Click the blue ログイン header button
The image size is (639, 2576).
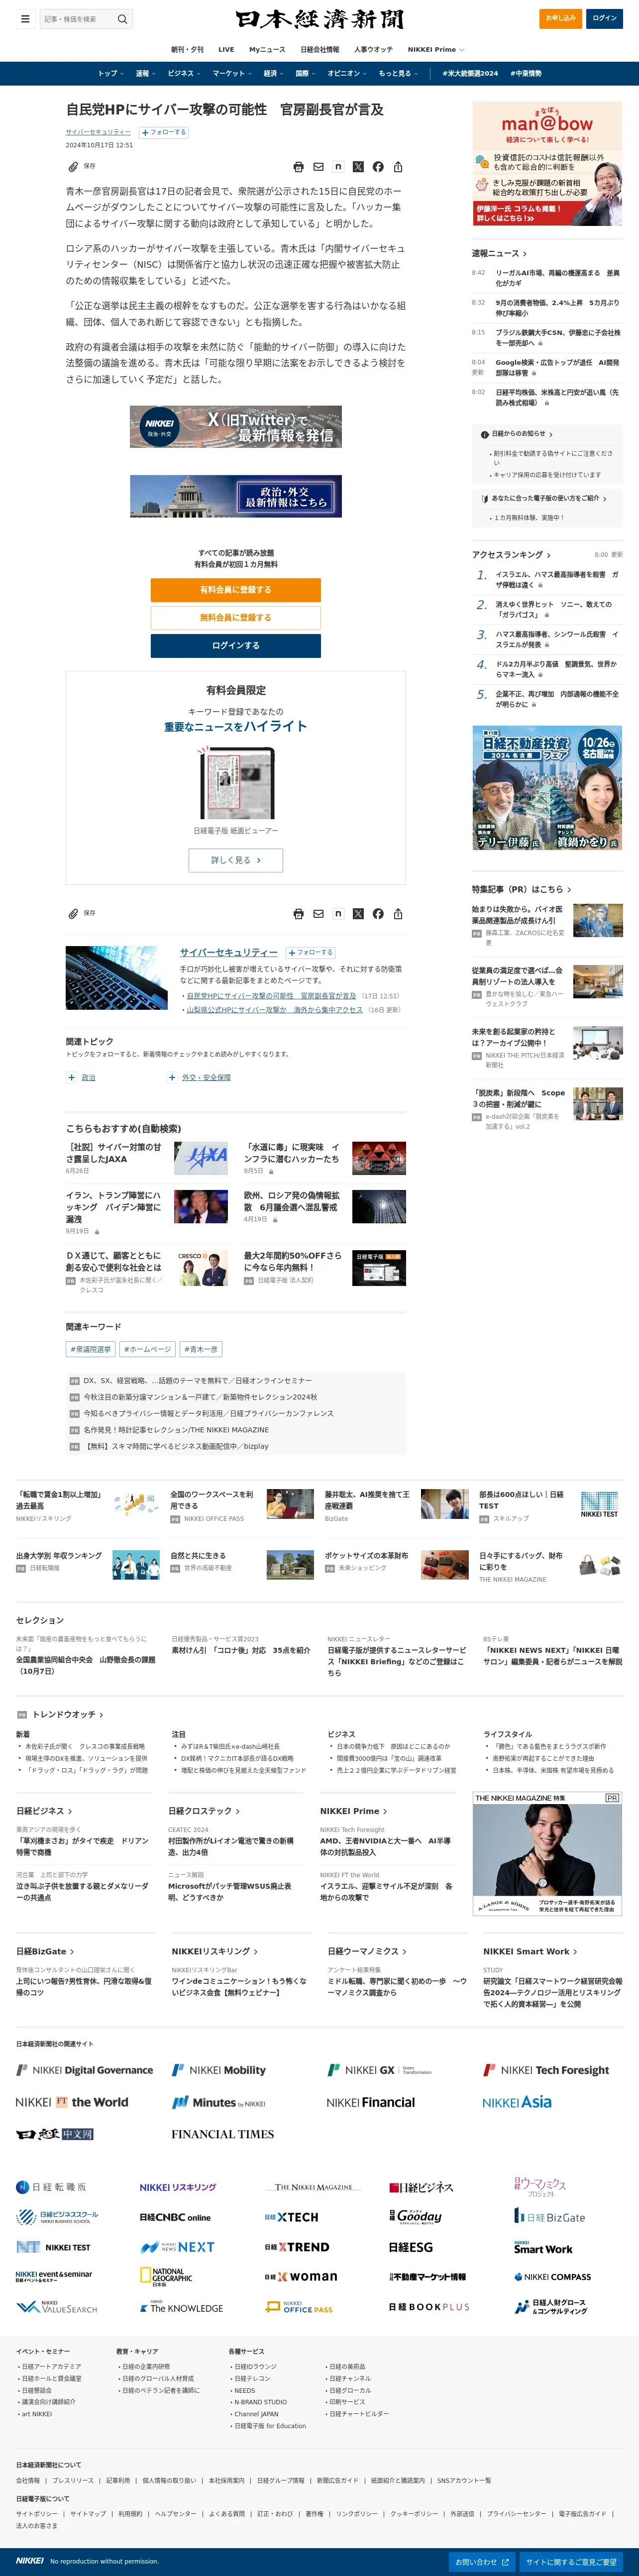click(x=604, y=18)
